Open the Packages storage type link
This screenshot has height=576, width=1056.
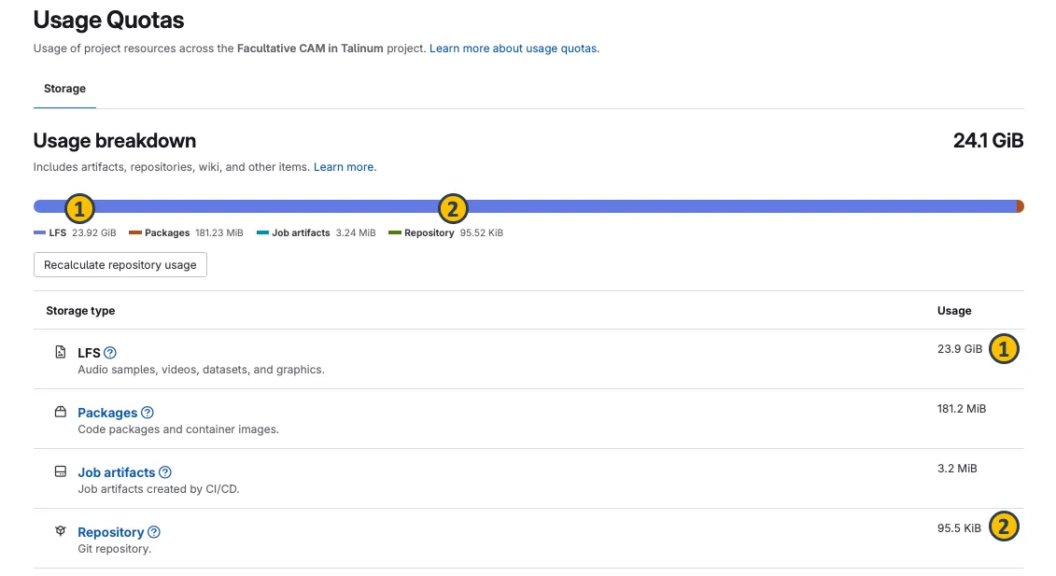click(107, 413)
